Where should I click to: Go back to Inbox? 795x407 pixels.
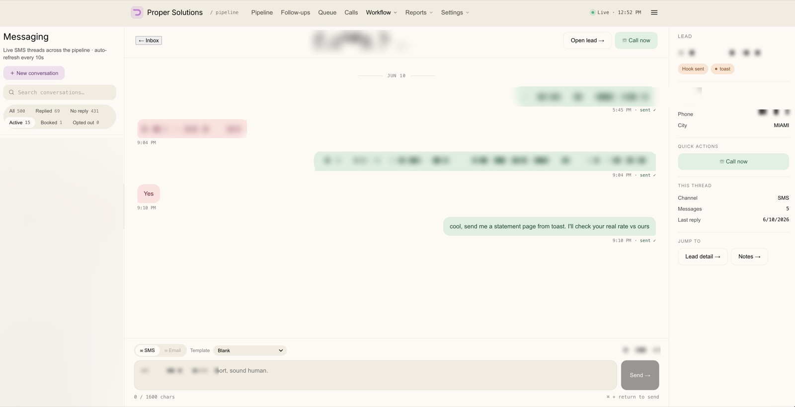click(x=149, y=40)
